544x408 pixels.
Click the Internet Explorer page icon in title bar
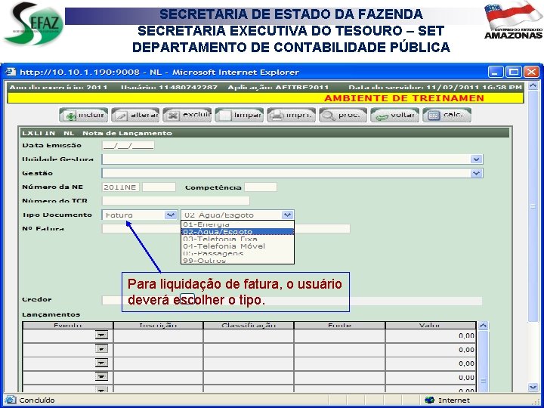(x=11, y=72)
